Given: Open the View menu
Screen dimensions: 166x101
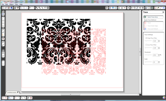Looking at the screenshot, I should click(x=16, y=4).
